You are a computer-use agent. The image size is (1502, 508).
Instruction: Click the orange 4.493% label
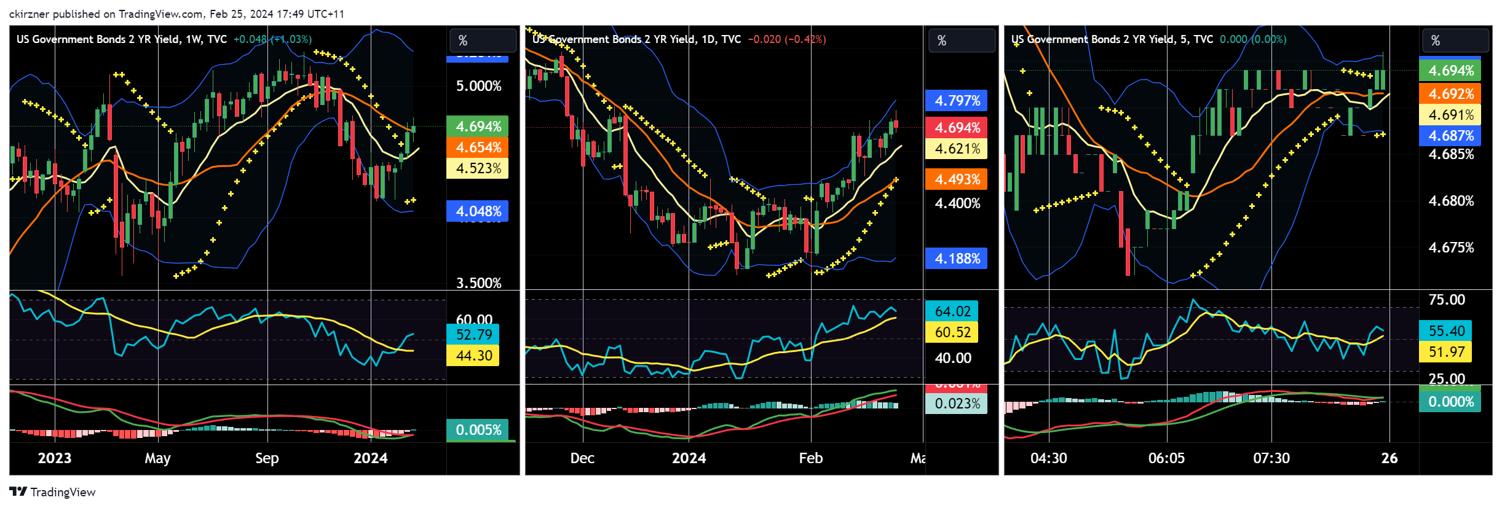pyautogui.click(x=957, y=179)
